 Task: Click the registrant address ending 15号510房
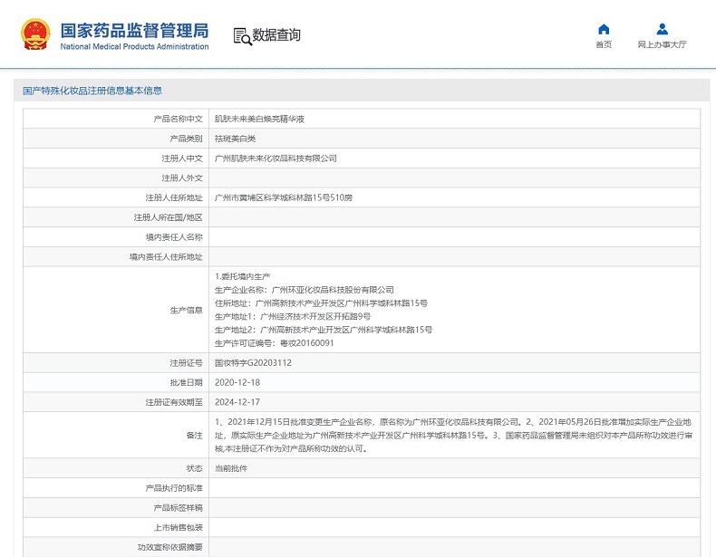click(x=284, y=197)
